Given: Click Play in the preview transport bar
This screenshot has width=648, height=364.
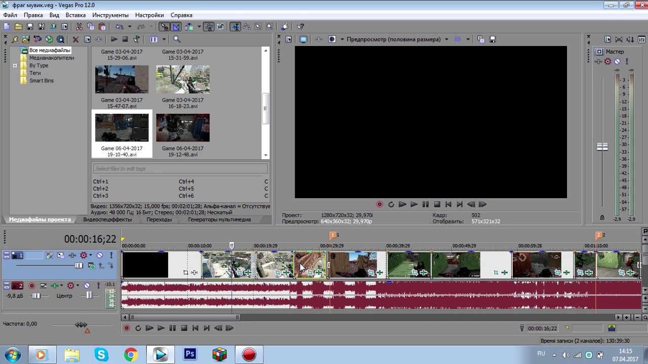Looking at the screenshot, I should (x=414, y=204).
